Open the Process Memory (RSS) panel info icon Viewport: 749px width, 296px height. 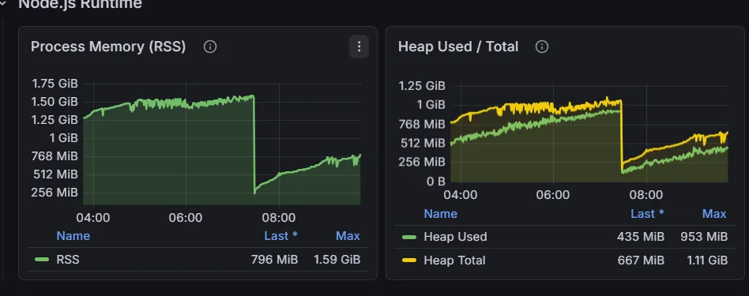click(209, 47)
